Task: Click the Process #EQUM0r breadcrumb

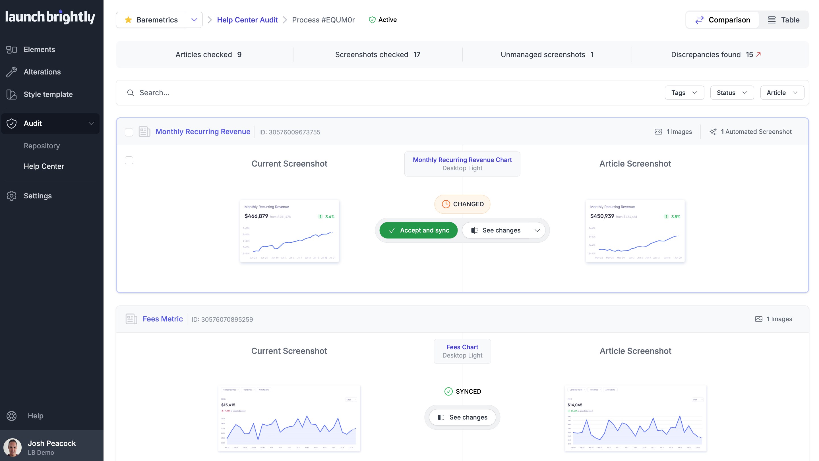Action: 323,20
